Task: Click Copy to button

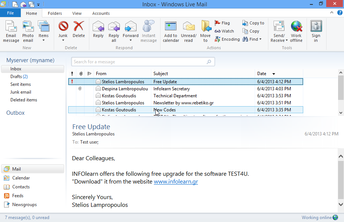Action: click(x=253, y=23)
